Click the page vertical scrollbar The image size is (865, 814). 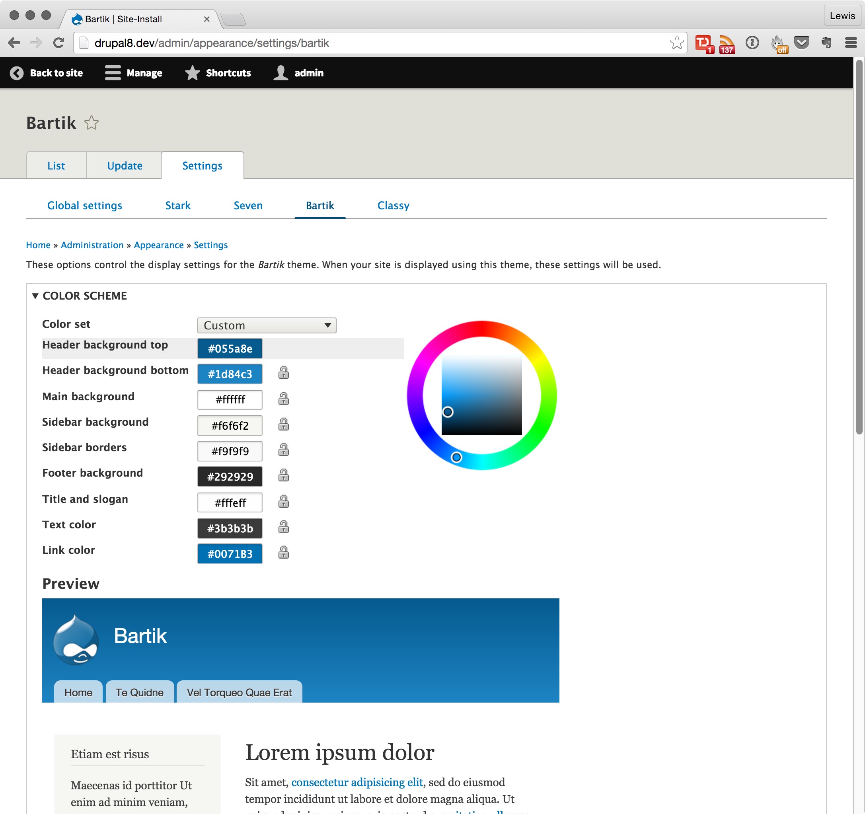(x=859, y=246)
